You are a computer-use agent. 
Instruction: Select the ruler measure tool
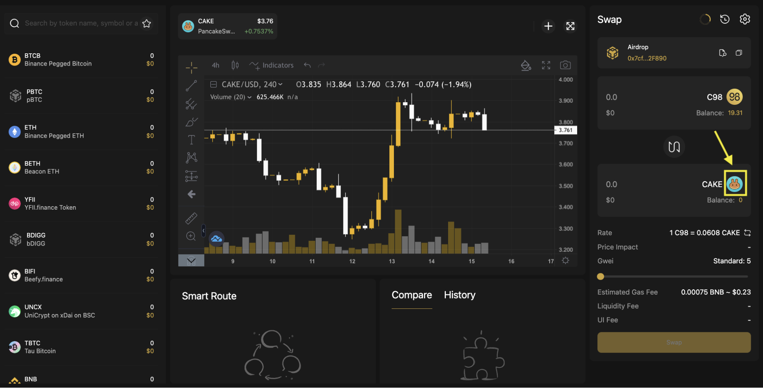click(x=191, y=218)
